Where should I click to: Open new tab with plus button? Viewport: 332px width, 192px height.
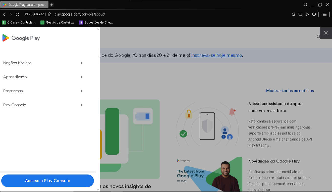(x=51, y=5)
